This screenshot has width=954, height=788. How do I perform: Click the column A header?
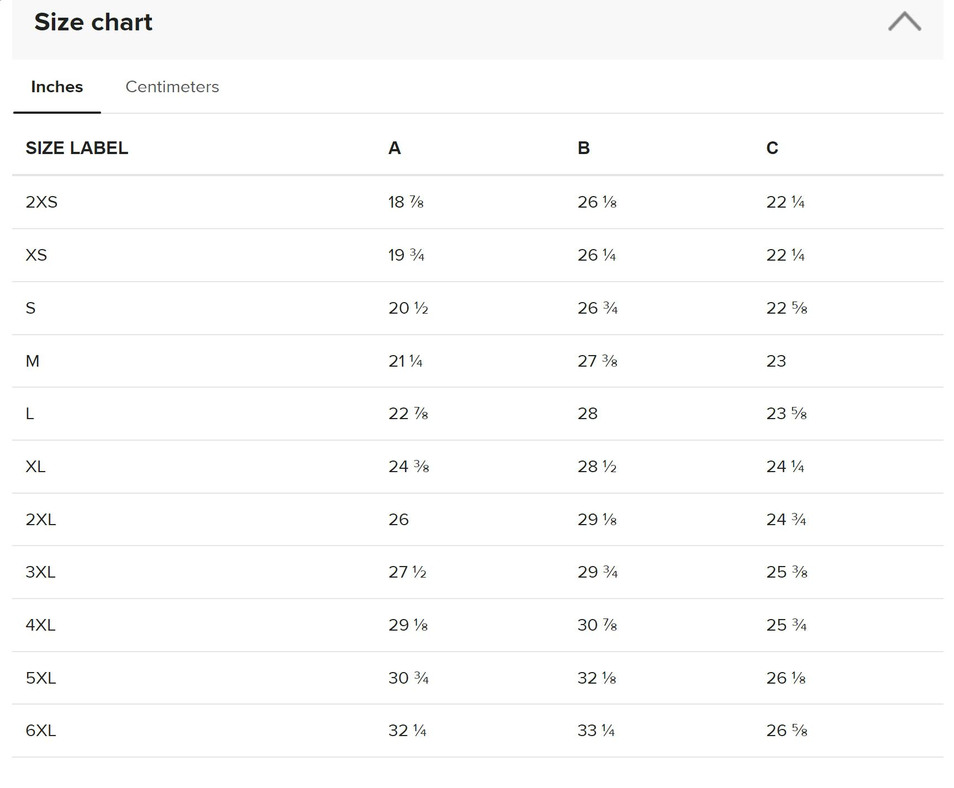click(x=394, y=148)
